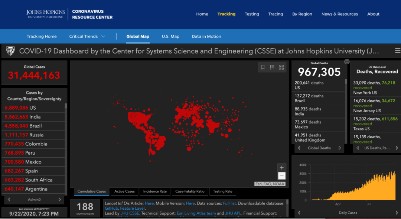Select the '73,697 deaths Mexico' row
This screenshot has height=219, width=401.
tap(319, 125)
